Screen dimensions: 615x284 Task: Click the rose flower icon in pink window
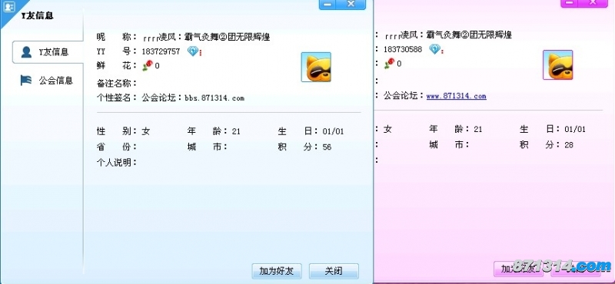(x=389, y=64)
